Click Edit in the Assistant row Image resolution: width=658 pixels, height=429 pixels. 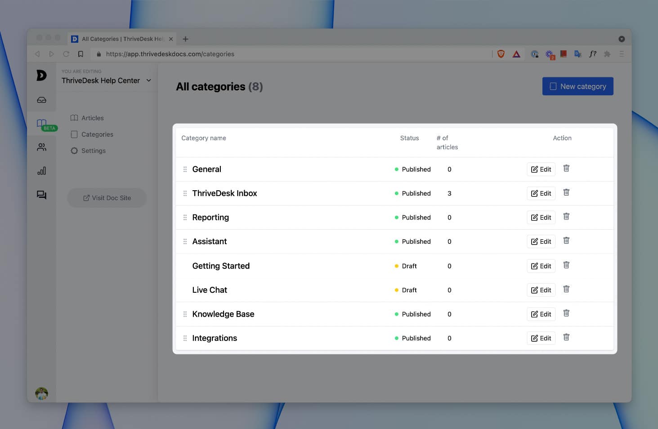click(x=541, y=241)
